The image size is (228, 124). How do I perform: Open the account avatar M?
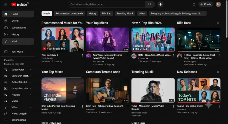(218, 4)
